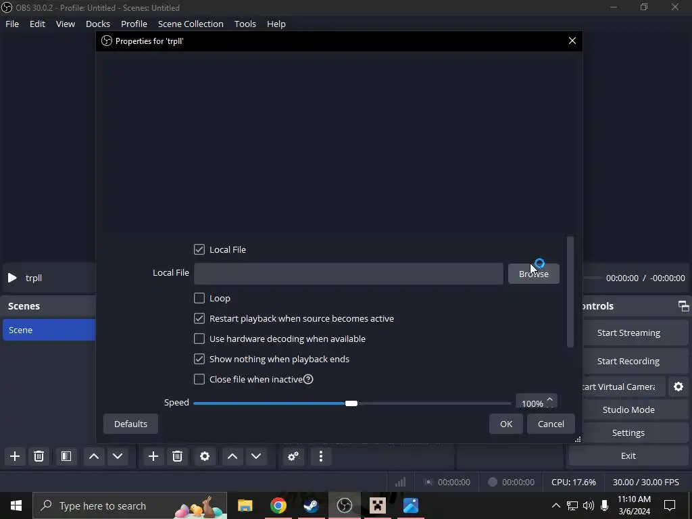The image size is (692, 519).
Task: Open system volume icon in tray
Action: pos(589,505)
